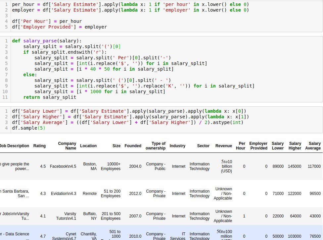Click the 'Salary Lower' column header

click(x=277, y=146)
